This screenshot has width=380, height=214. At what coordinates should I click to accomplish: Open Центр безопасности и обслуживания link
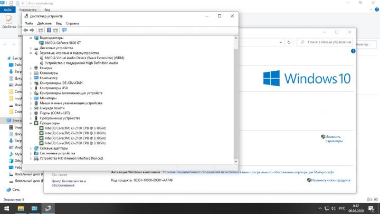pos(69,183)
